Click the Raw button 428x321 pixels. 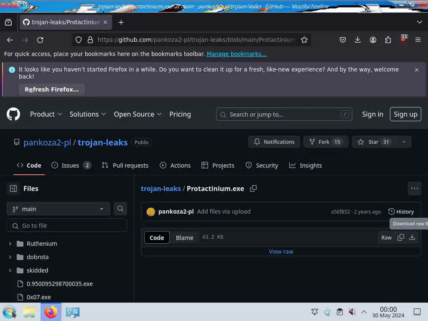click(386, 238)
